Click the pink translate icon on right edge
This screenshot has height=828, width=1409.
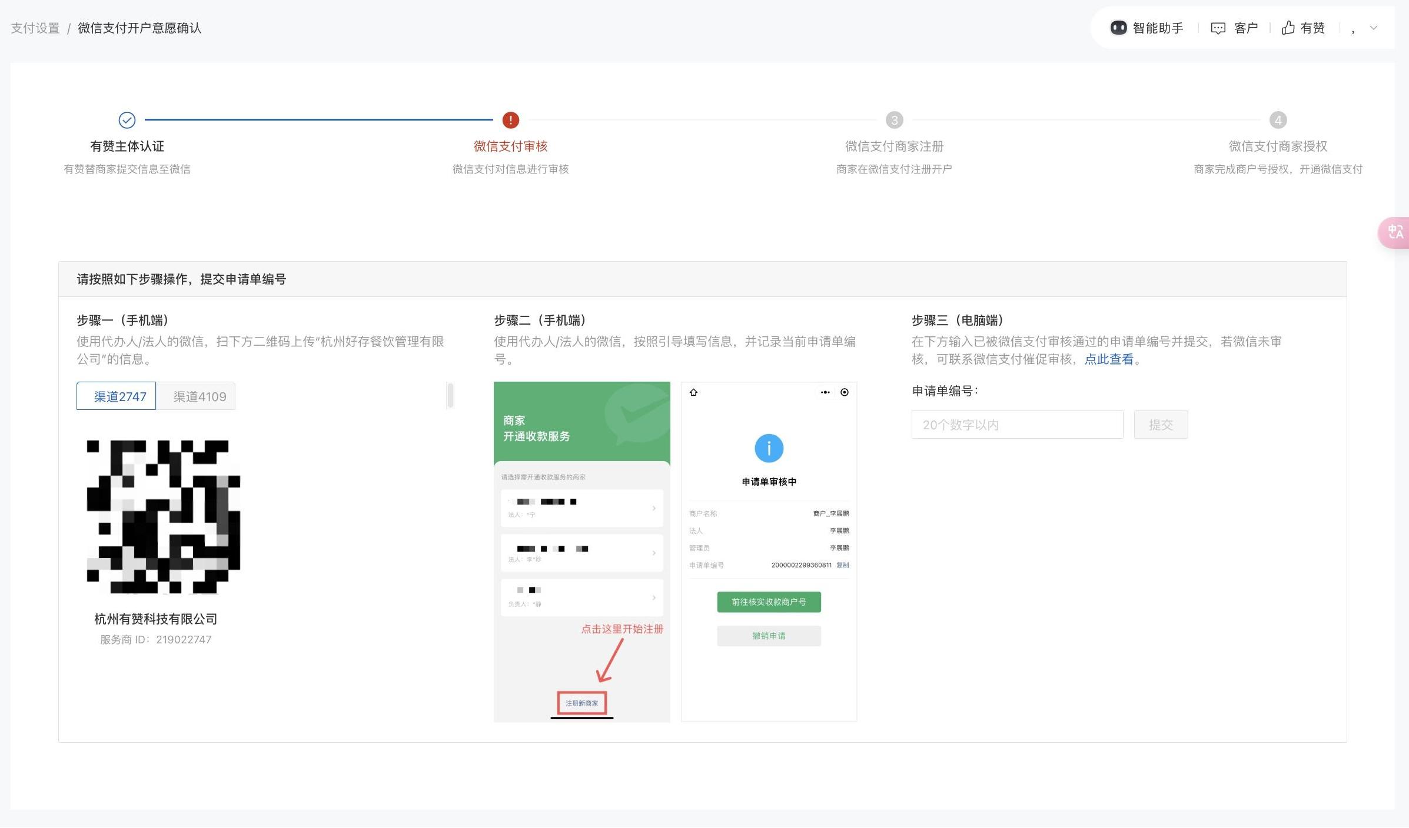click(x=1395, y=233)
